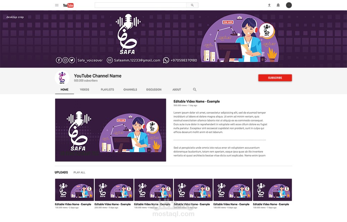Open the featured video title link
Viewport: 347px width, 222px height.
coord(196,102)
